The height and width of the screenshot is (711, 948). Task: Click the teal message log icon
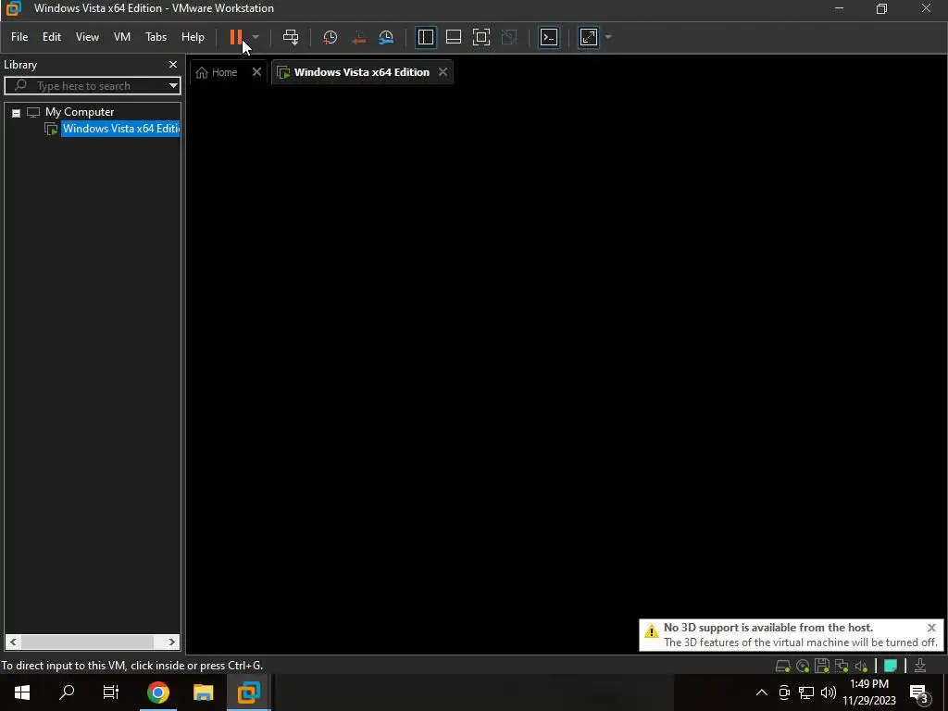pyautogui.click(x=891, y=667)
